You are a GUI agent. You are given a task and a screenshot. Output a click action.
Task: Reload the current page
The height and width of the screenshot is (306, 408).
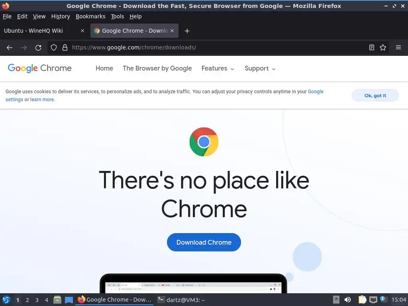(x=38, y=48)
